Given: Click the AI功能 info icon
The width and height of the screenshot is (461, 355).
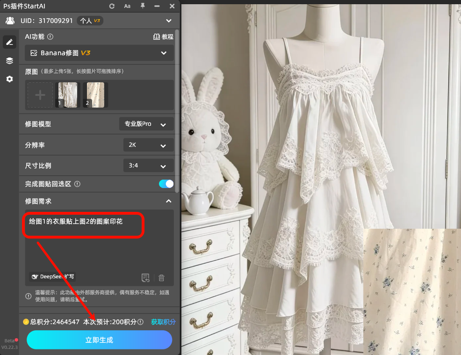Looking at the screenshot, I should pyautogui.click(x=50, y=36).
